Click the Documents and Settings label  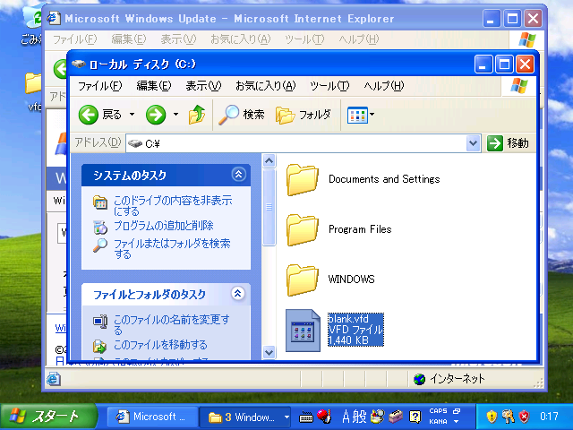(x=384, y=179)
